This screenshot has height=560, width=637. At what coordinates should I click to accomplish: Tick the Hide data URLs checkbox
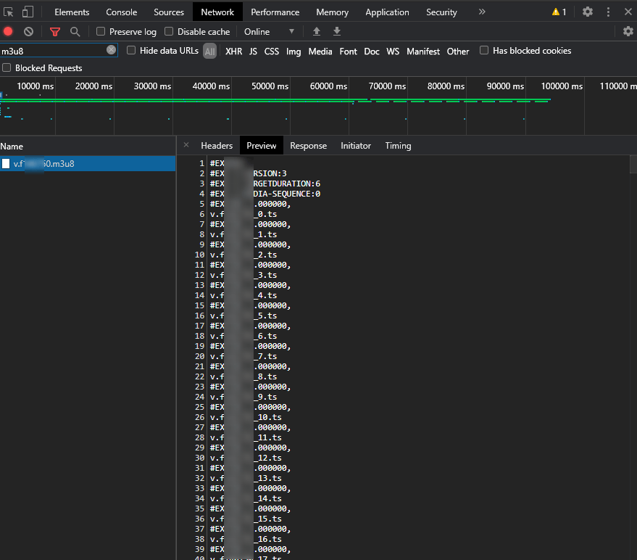(131, 51)
